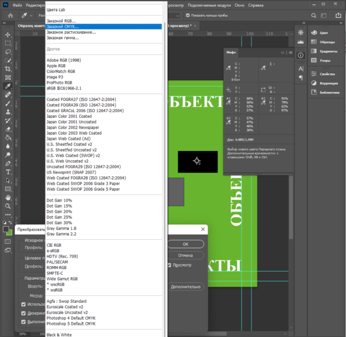The width and height of the screenshot is (346, 337).
Task: Click the foreground color swatch
Action: coord(6,229)
